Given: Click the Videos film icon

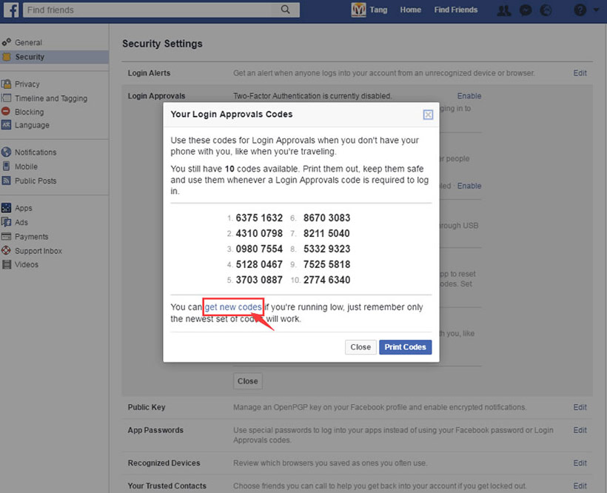Looking at the screenshot, I should [x=6, y=265].
